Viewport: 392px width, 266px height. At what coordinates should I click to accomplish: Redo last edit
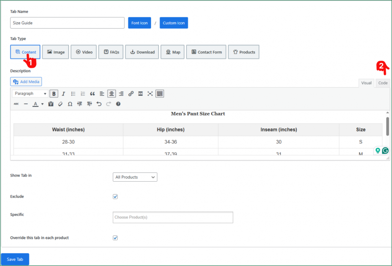(108, 104)
